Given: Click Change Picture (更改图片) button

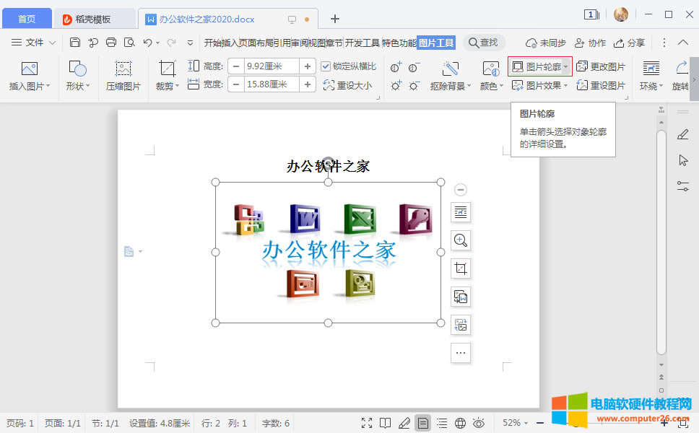Looking at the screenshot, I should (601, 66).
